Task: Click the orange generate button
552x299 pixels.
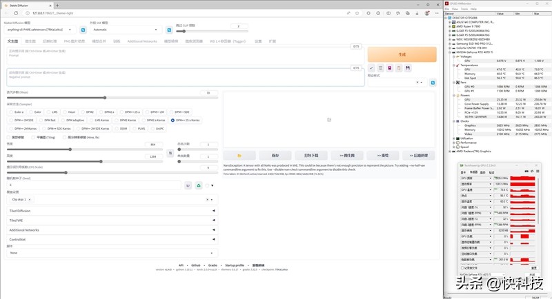Action: pyautogui.click(x=402, y=54)
